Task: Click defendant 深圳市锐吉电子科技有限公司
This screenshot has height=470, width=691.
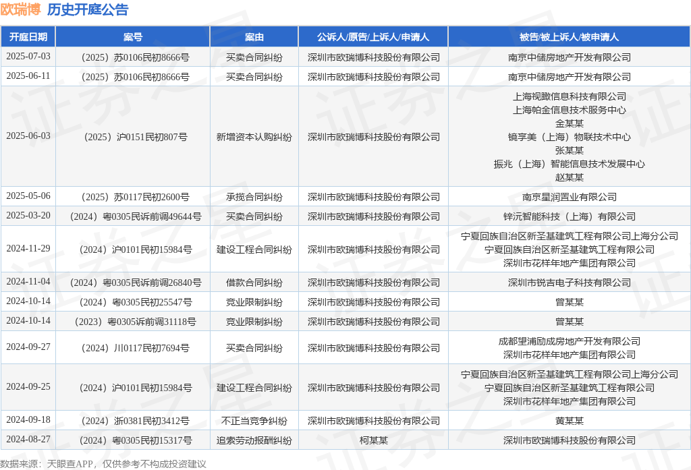Action: coord(570,283)
